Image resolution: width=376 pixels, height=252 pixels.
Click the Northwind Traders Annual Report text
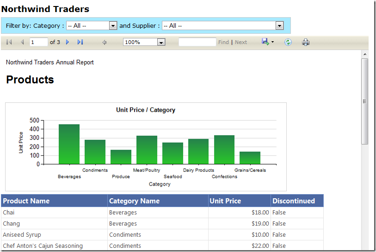(50, 62)
